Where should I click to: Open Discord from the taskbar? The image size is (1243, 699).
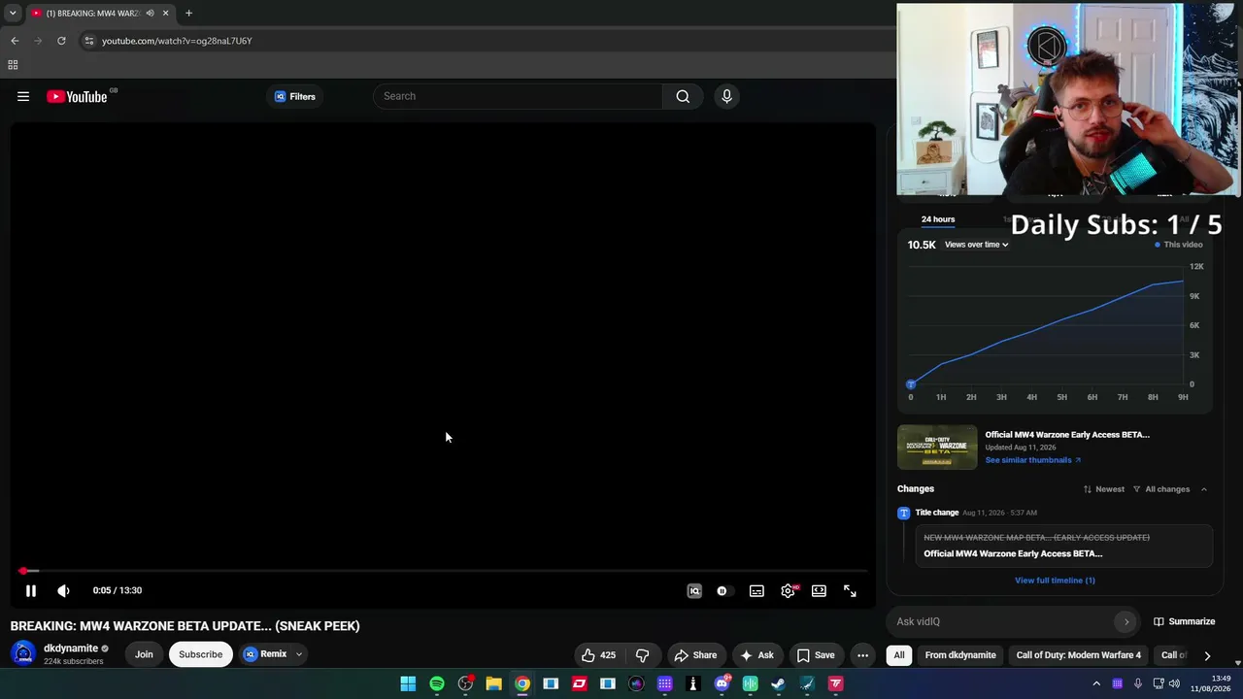(722, 683)
